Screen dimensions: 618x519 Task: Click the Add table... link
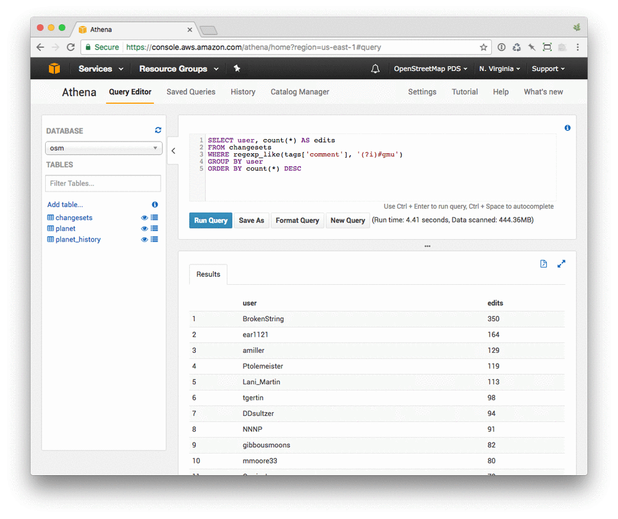pos(65,205)
